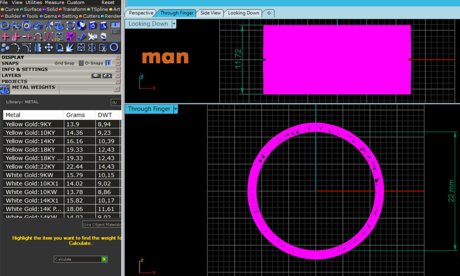The height and width of the screenshot is (276, 460).
Task: Click the DWT column header
Action: (108, 115)
